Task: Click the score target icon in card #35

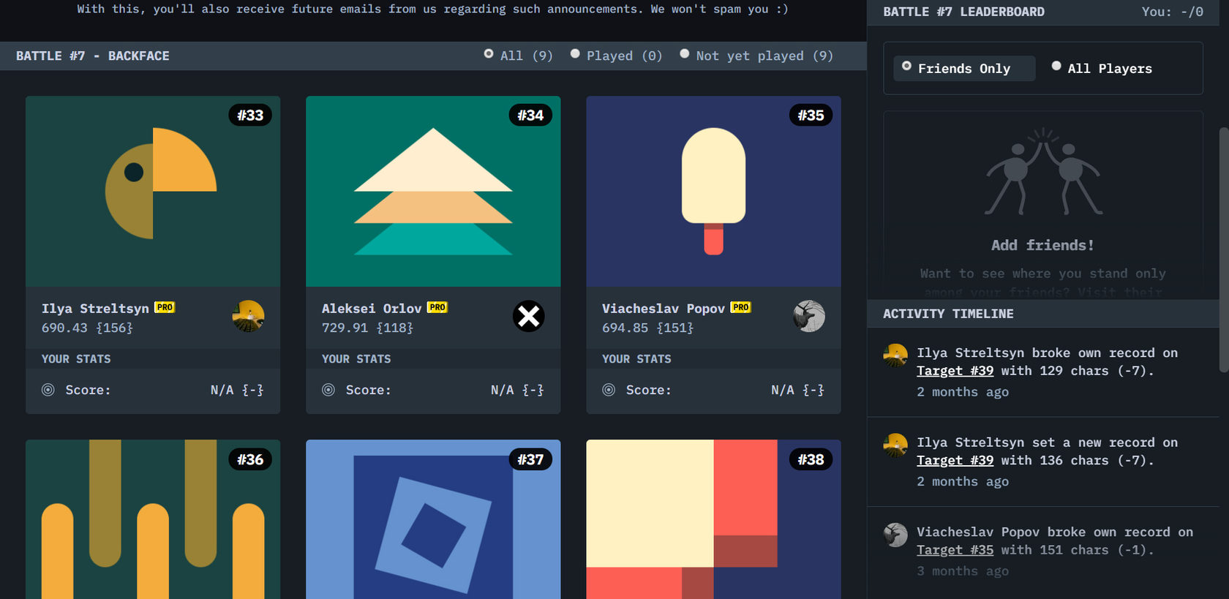Action: pos(609,390)
